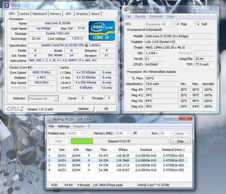Minimize the CPU-Z window
The width and height of the screenshot is (226, 194).
pos(93,5)
